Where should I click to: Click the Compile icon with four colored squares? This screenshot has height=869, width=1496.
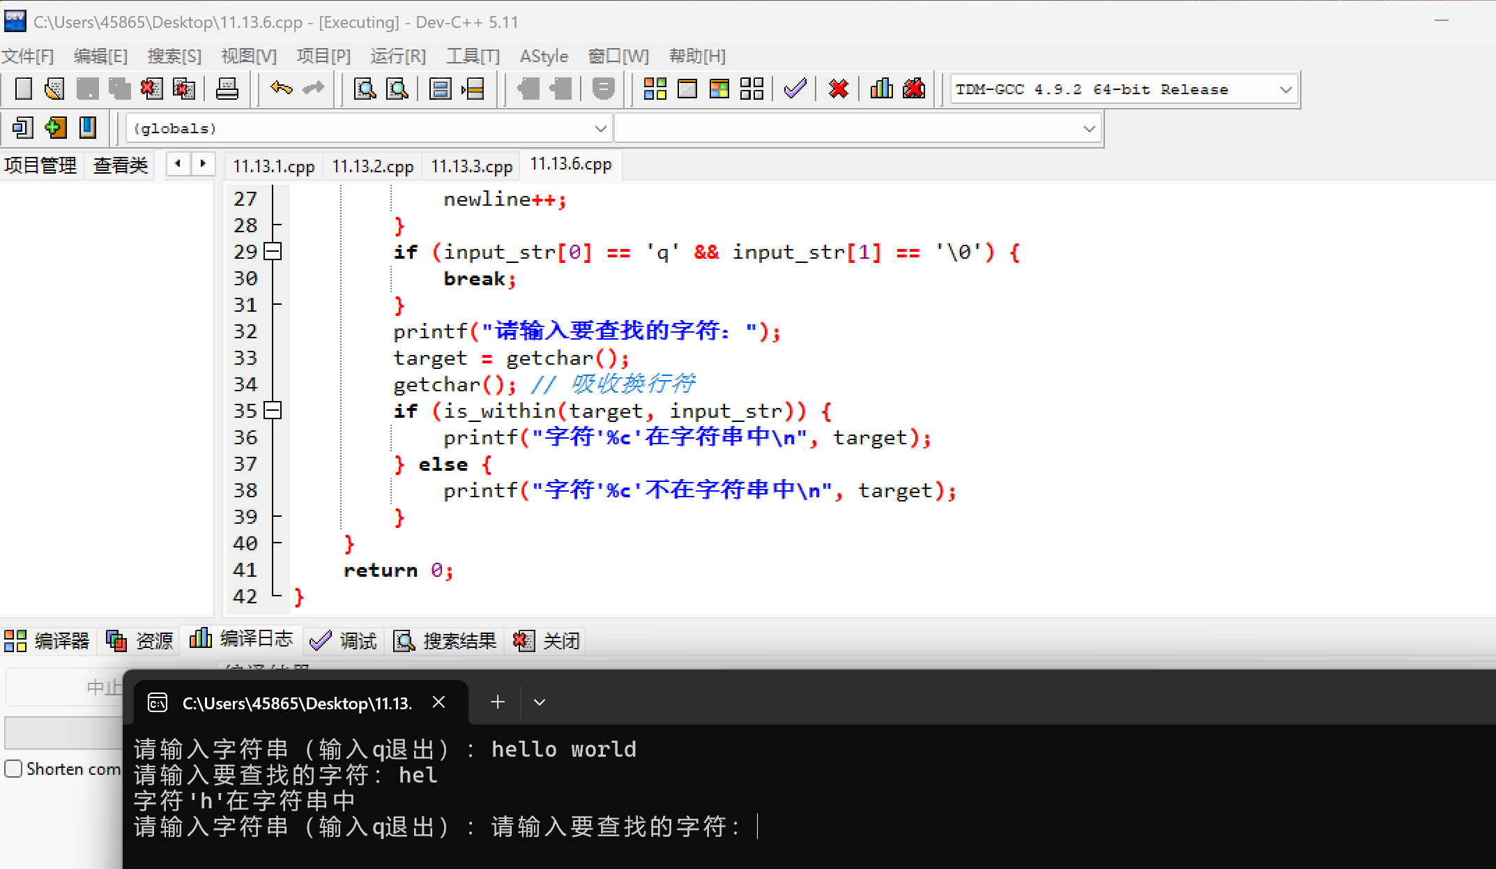point(655,89)
